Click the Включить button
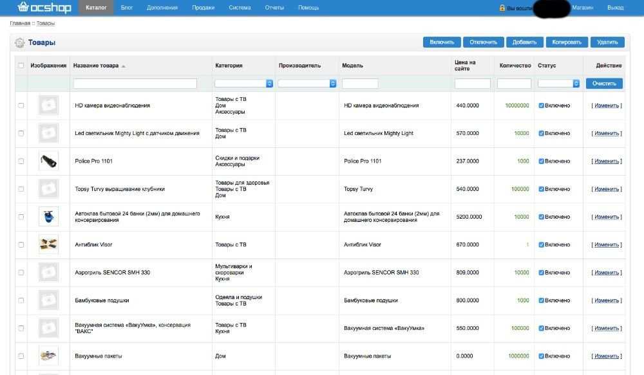Image resolution: width=644 pixels, height=375 pixels. coord(442,42)
